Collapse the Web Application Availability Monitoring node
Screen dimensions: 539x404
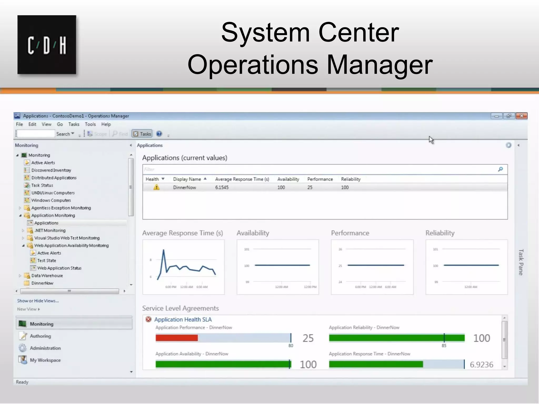click(x=23, y=245)
